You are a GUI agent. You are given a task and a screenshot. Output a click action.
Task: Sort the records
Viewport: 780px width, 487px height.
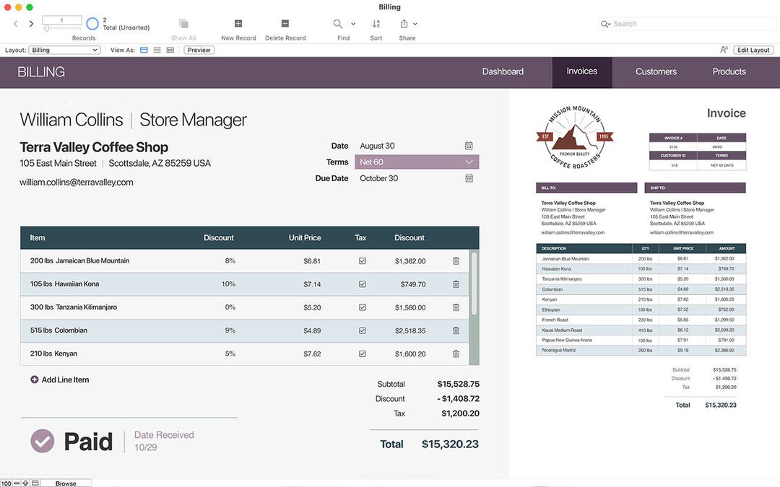(376, 24)
